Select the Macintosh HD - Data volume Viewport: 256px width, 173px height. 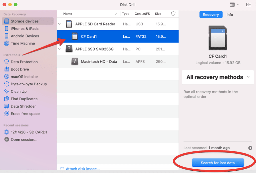point(99,61)
